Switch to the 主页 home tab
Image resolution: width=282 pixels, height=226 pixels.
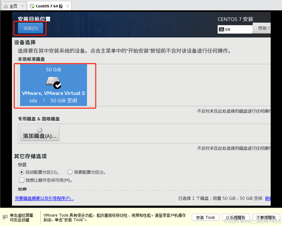[14, 6]
